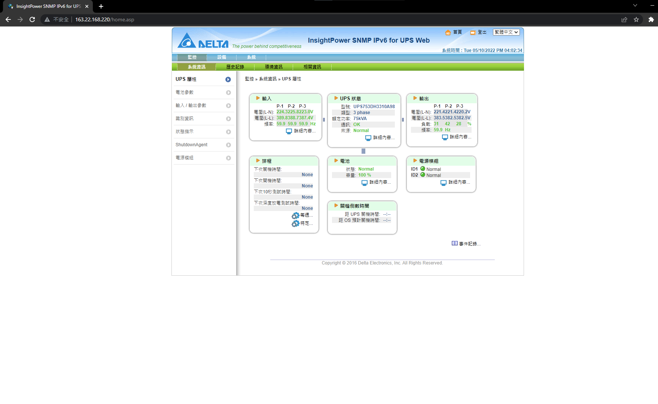
Task: Open 詳細內容 link in UPS 狀態 panel
Action: pyautogui.click(x=384, y=138)
